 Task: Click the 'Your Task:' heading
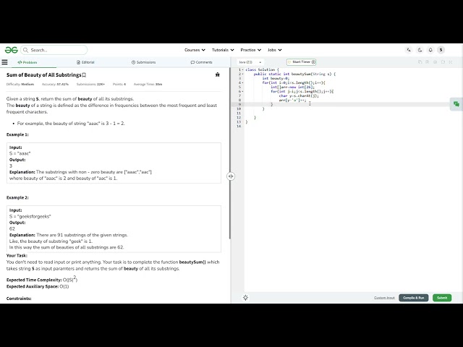tap(17, 255)
